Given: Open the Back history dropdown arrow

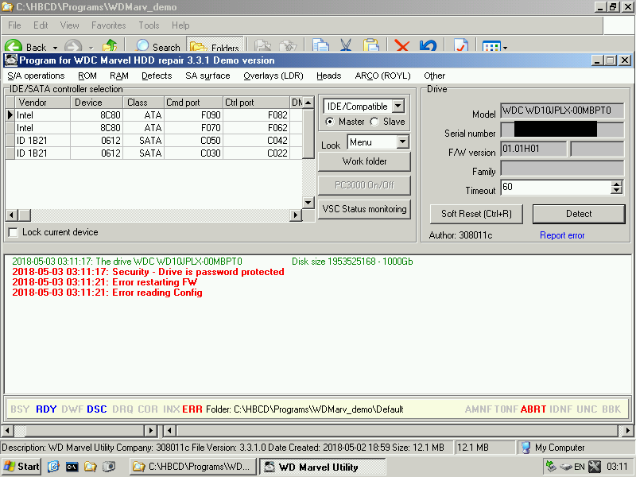Looking at the screenshot, I should pos(55,48).
